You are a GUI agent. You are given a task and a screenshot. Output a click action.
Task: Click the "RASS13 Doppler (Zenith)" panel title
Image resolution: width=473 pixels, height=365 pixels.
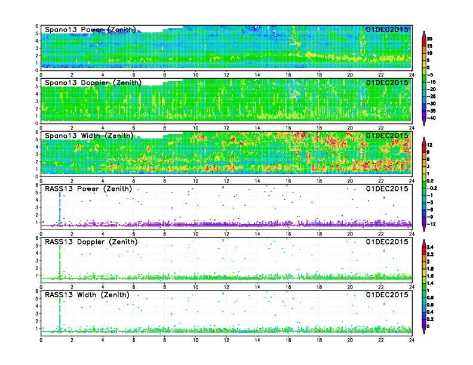(91, 242)
